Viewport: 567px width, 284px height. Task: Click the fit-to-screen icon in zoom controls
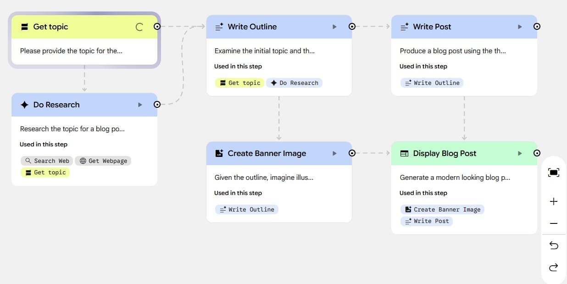(x=554, y=173)
